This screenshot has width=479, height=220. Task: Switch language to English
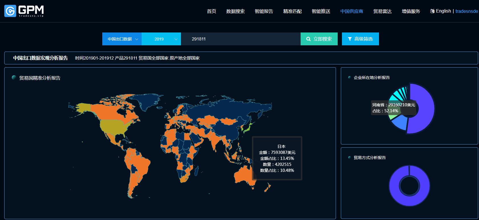443,11
